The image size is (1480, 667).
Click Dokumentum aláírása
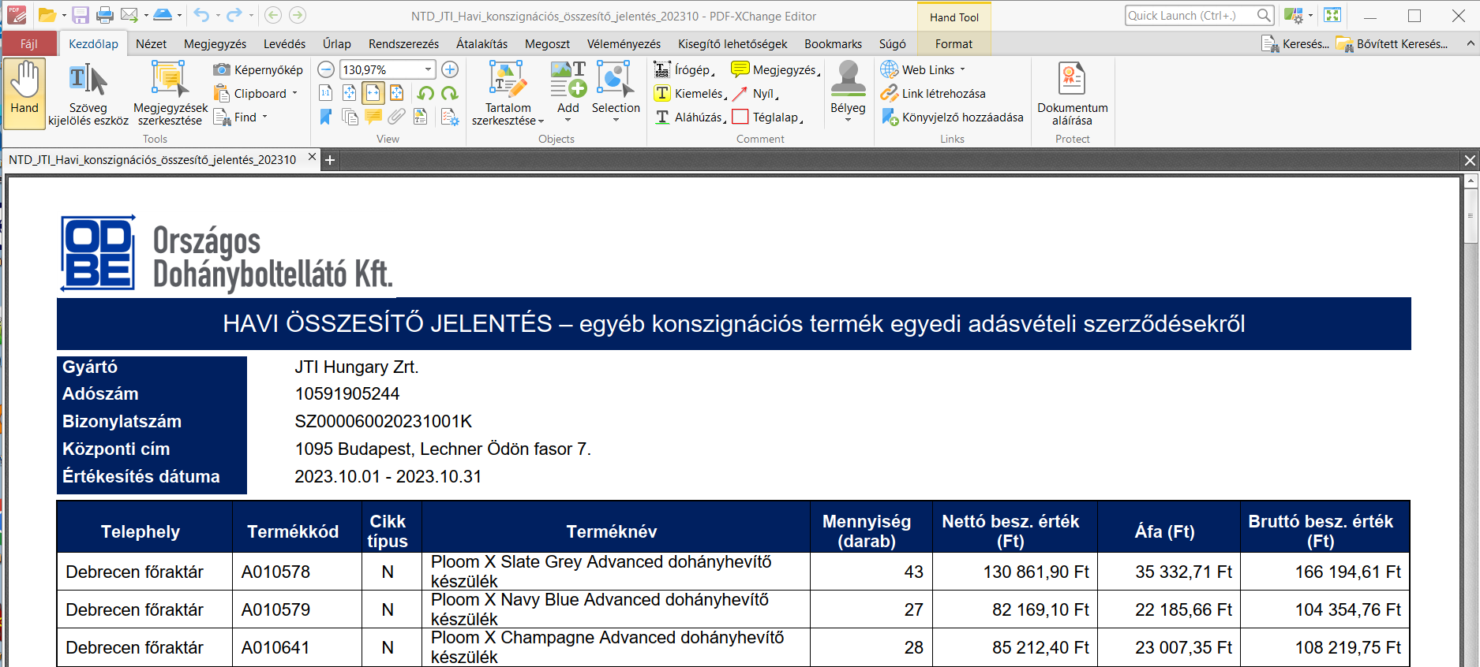[x=1072, y=93]
